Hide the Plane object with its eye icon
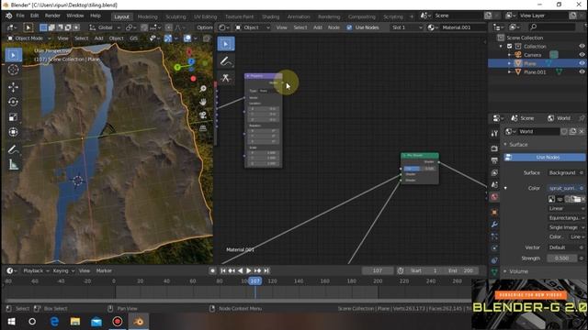This screenshot has height=330, width=588. (x=582, y=63)
